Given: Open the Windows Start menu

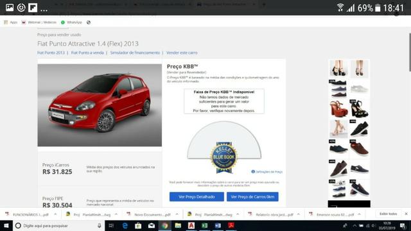Looking at the screenshot, I should point(6,225).
